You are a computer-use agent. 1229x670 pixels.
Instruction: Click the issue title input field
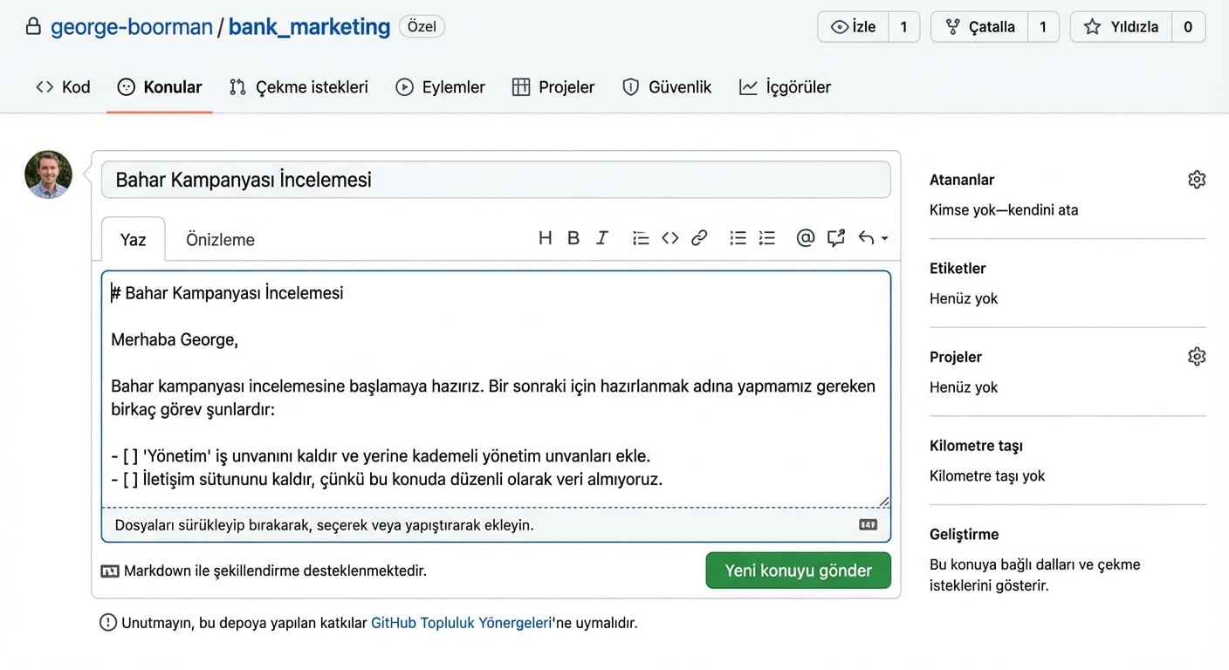[x=497, y=179]
